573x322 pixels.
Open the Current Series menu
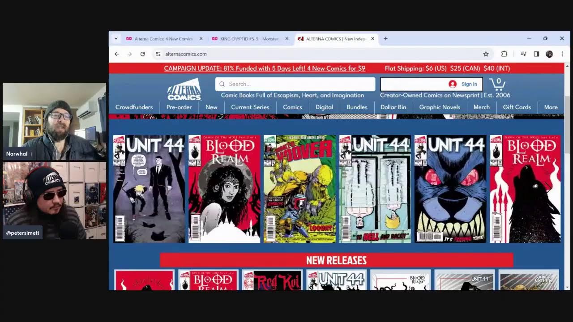250,107
